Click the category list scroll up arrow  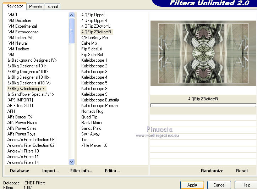tap(71, 15)
